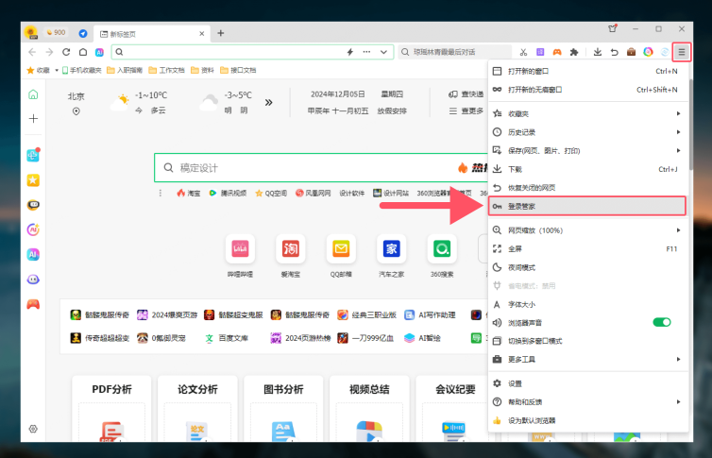Click the sidebar settings gear icon
The image size is (712, 458).
coord(33,429)
